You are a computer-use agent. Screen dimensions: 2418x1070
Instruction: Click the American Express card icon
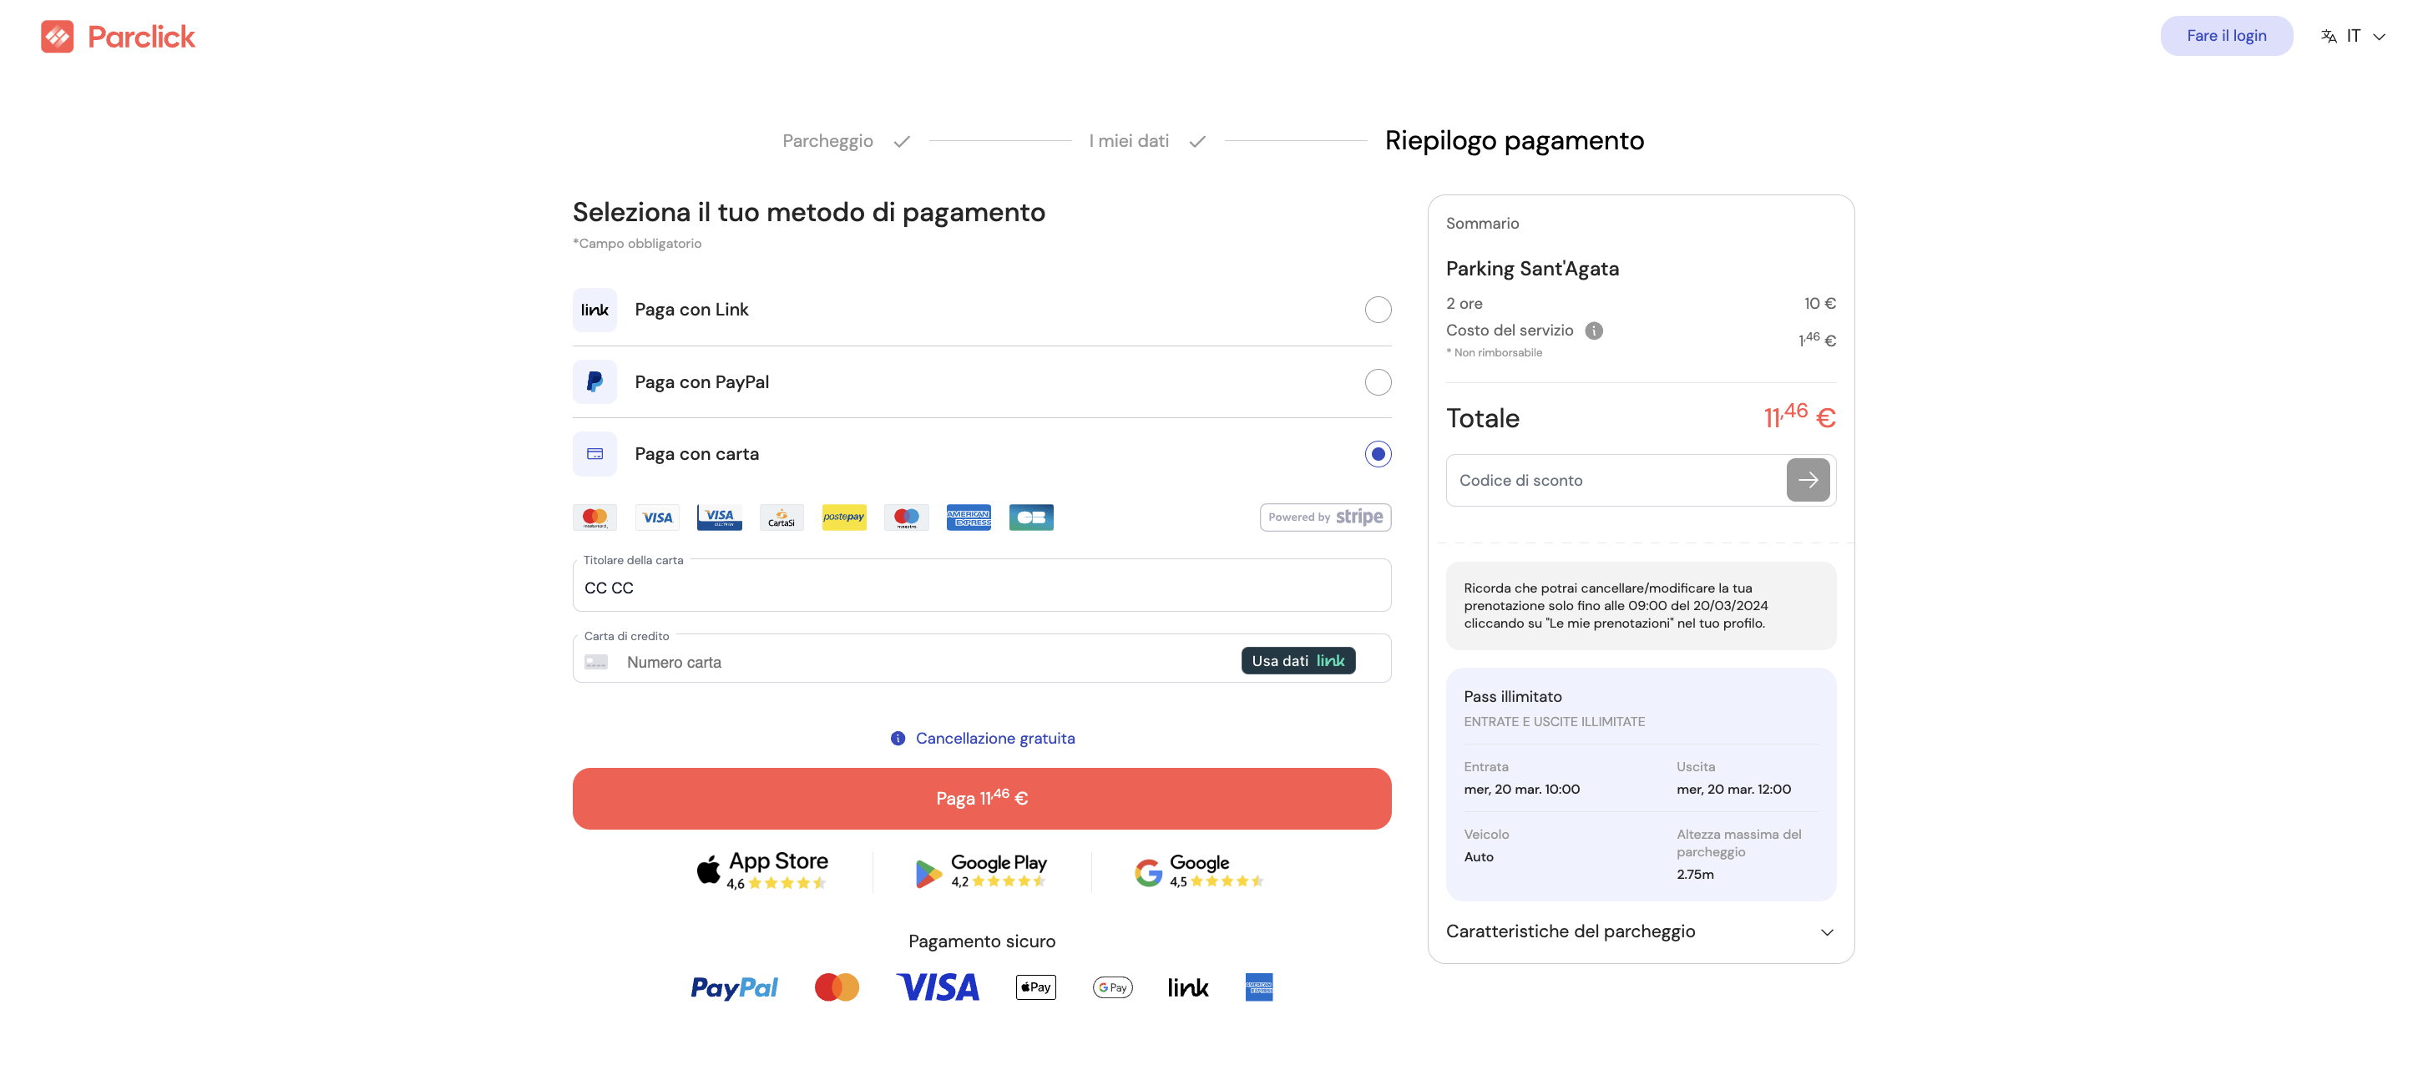coord(968,517)
